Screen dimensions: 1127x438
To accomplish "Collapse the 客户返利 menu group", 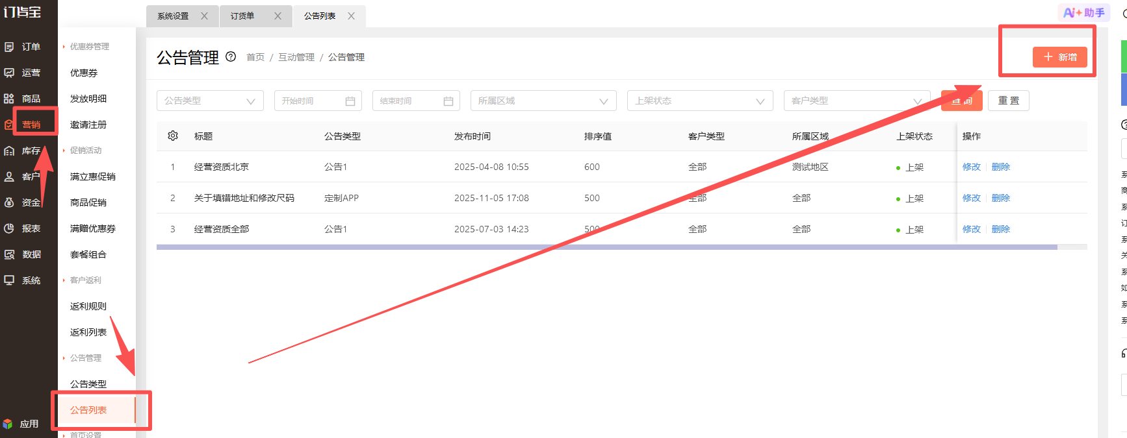I will (x=82, y=280).
